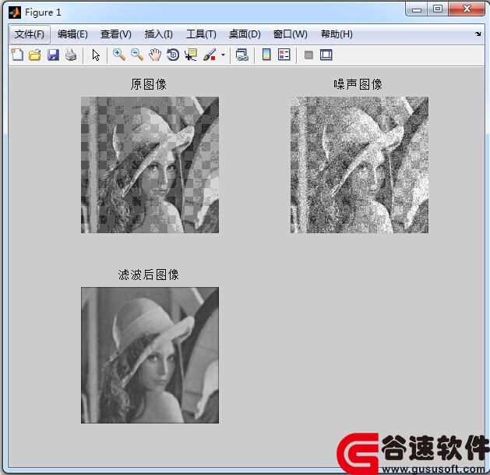
Task: Expand the Brush color dropdown arrow
Action: [x=223, y=55]
